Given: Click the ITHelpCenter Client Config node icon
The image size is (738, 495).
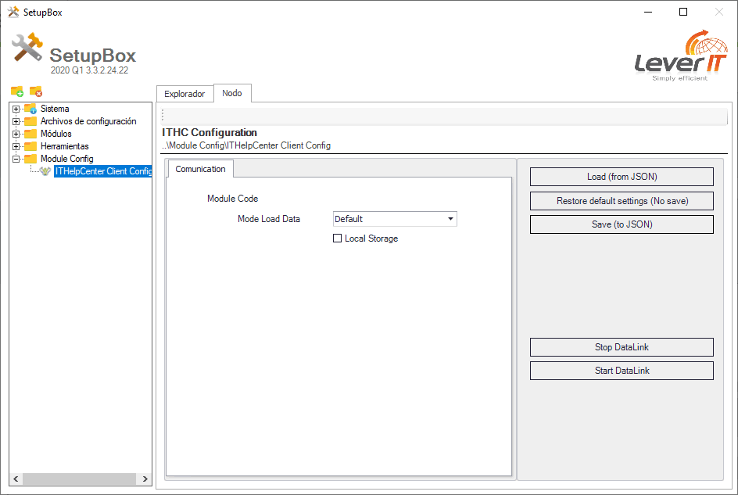Looking at the screenshot, I should (x=45, y=171).
